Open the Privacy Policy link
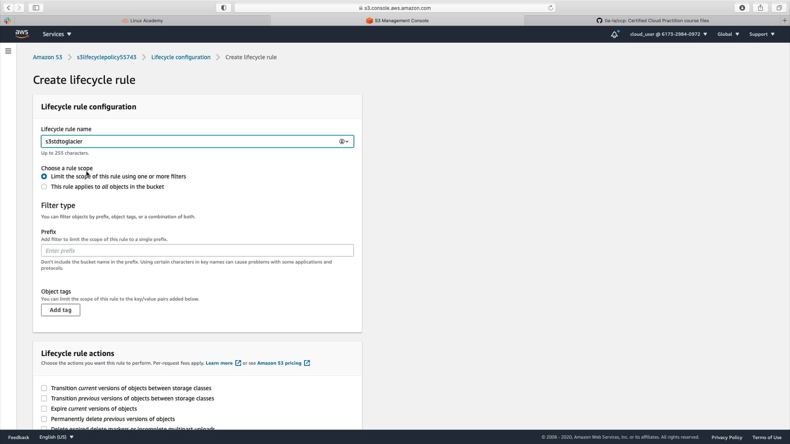Viewport: 790px width, 444px height. (727, 437)
